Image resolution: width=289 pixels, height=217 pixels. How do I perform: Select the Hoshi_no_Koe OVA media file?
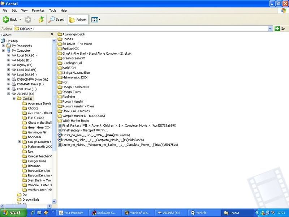[x=94, y=135]
